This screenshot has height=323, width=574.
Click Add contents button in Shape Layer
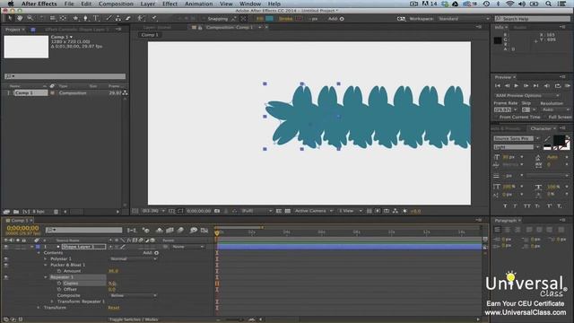click(x=156, y=253)
